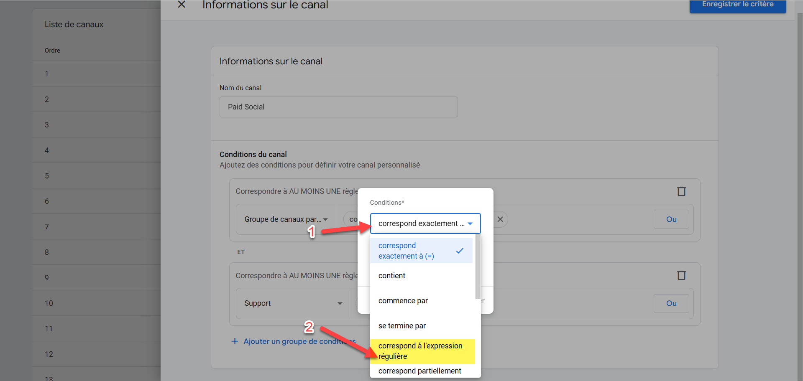Click the Nom du canal text field

pos(338,107)
